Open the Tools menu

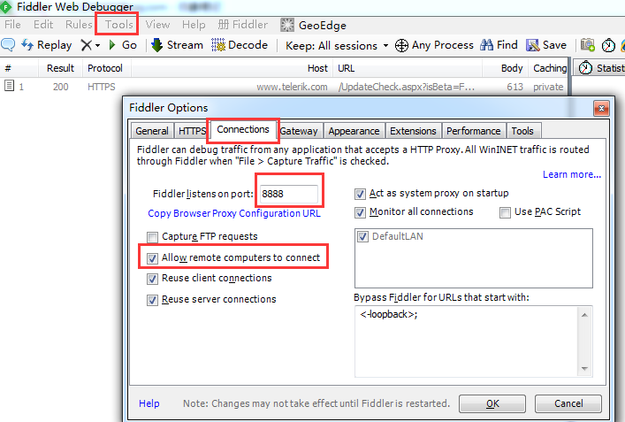click(x=118, y=25)
